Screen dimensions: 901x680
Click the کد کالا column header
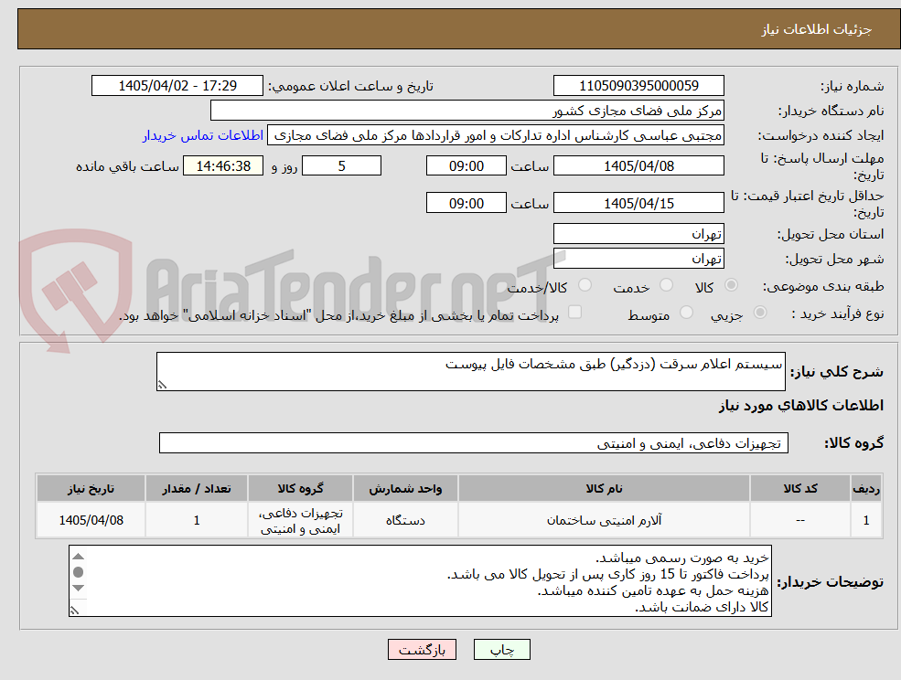pyautogui.click(x=800, y=489)
